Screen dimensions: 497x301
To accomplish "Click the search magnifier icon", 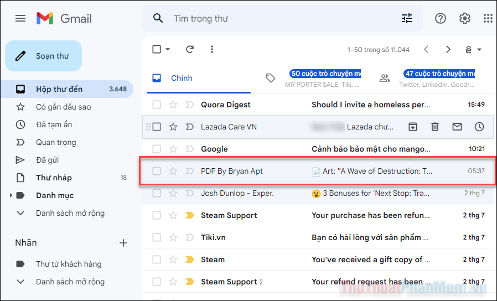I will [158, 18].
